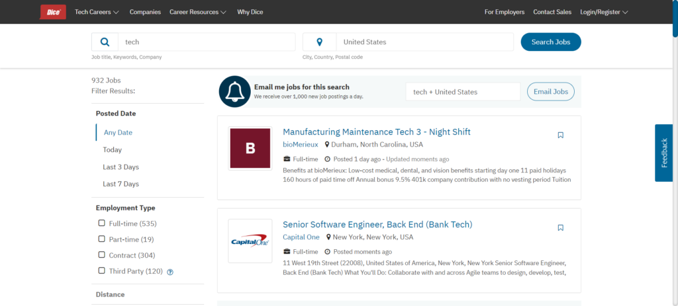Bookmark the Senior Software Engineer job
678x306 pixels.
[x=560, y=227]
